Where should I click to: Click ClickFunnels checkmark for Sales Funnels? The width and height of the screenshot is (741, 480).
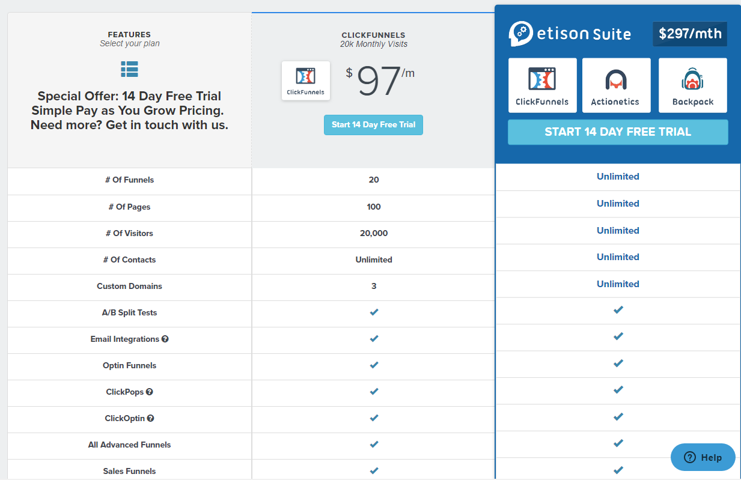pos(374,471)
